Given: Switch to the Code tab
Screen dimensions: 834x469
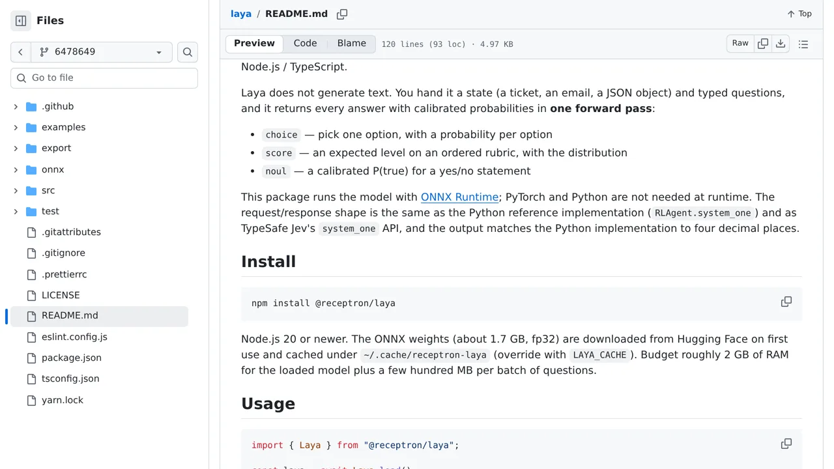Looking at the screenshot, I should point(305,44).
